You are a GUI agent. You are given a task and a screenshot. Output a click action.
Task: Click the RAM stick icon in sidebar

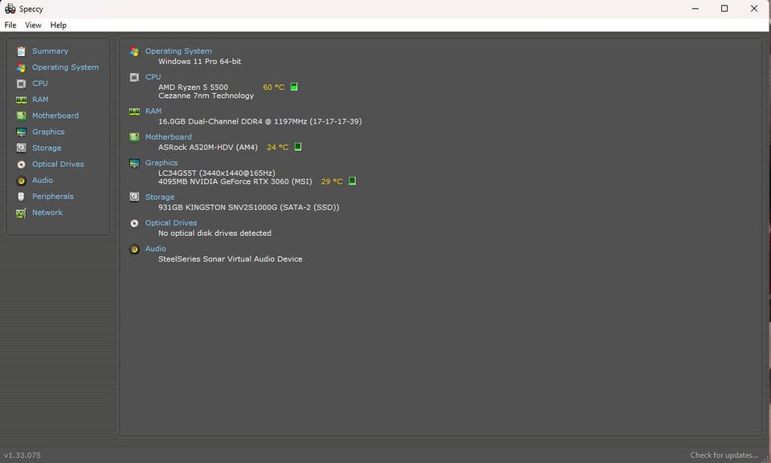coord(21,100)
